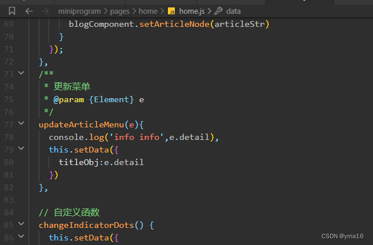Open the pages breadcrumb

[x=119, y=11]
